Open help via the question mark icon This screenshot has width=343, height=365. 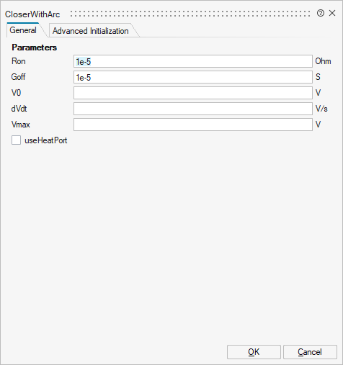[321, 13]
